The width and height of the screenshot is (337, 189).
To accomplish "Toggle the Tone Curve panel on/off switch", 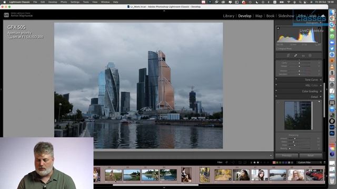I will pyautogui.click(x=276, y=79).
